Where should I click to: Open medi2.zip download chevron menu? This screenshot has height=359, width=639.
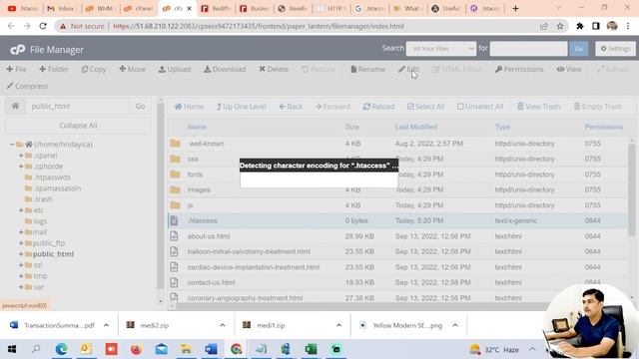(223, 325)
